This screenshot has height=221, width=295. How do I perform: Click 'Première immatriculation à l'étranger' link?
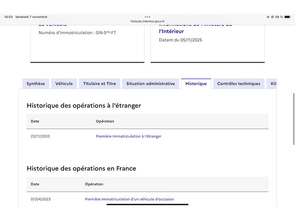point(129,136)
